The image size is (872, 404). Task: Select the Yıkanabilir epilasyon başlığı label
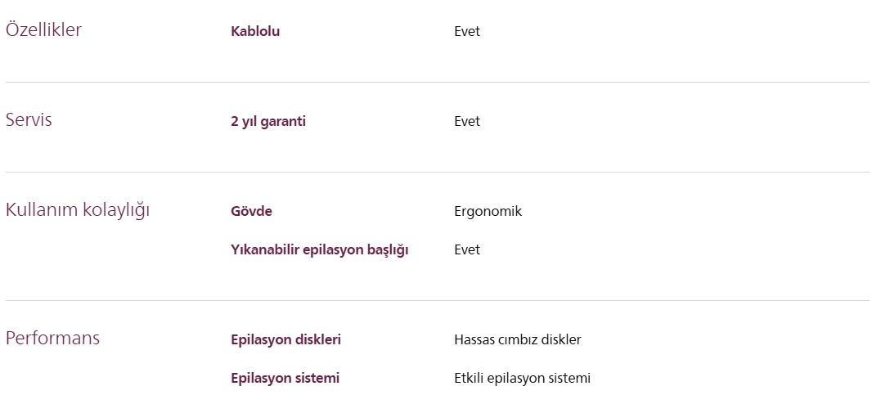(319, 250)
